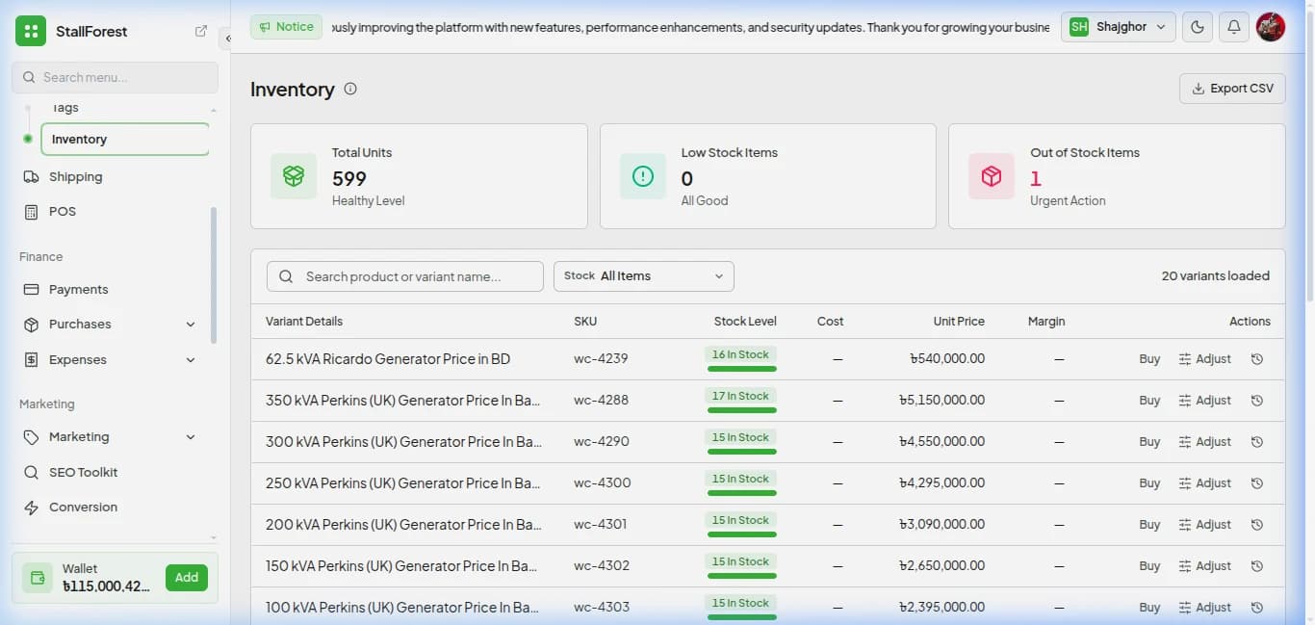Click the POS calculator icon
Screen dimensions: 1315x625
click(31, 211)
